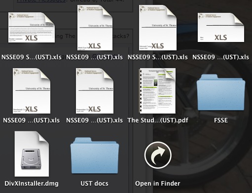Open the XLS file previewing 'Student Comments'
The height and width of the screenshot is (193, 252).
click(32, 27)
